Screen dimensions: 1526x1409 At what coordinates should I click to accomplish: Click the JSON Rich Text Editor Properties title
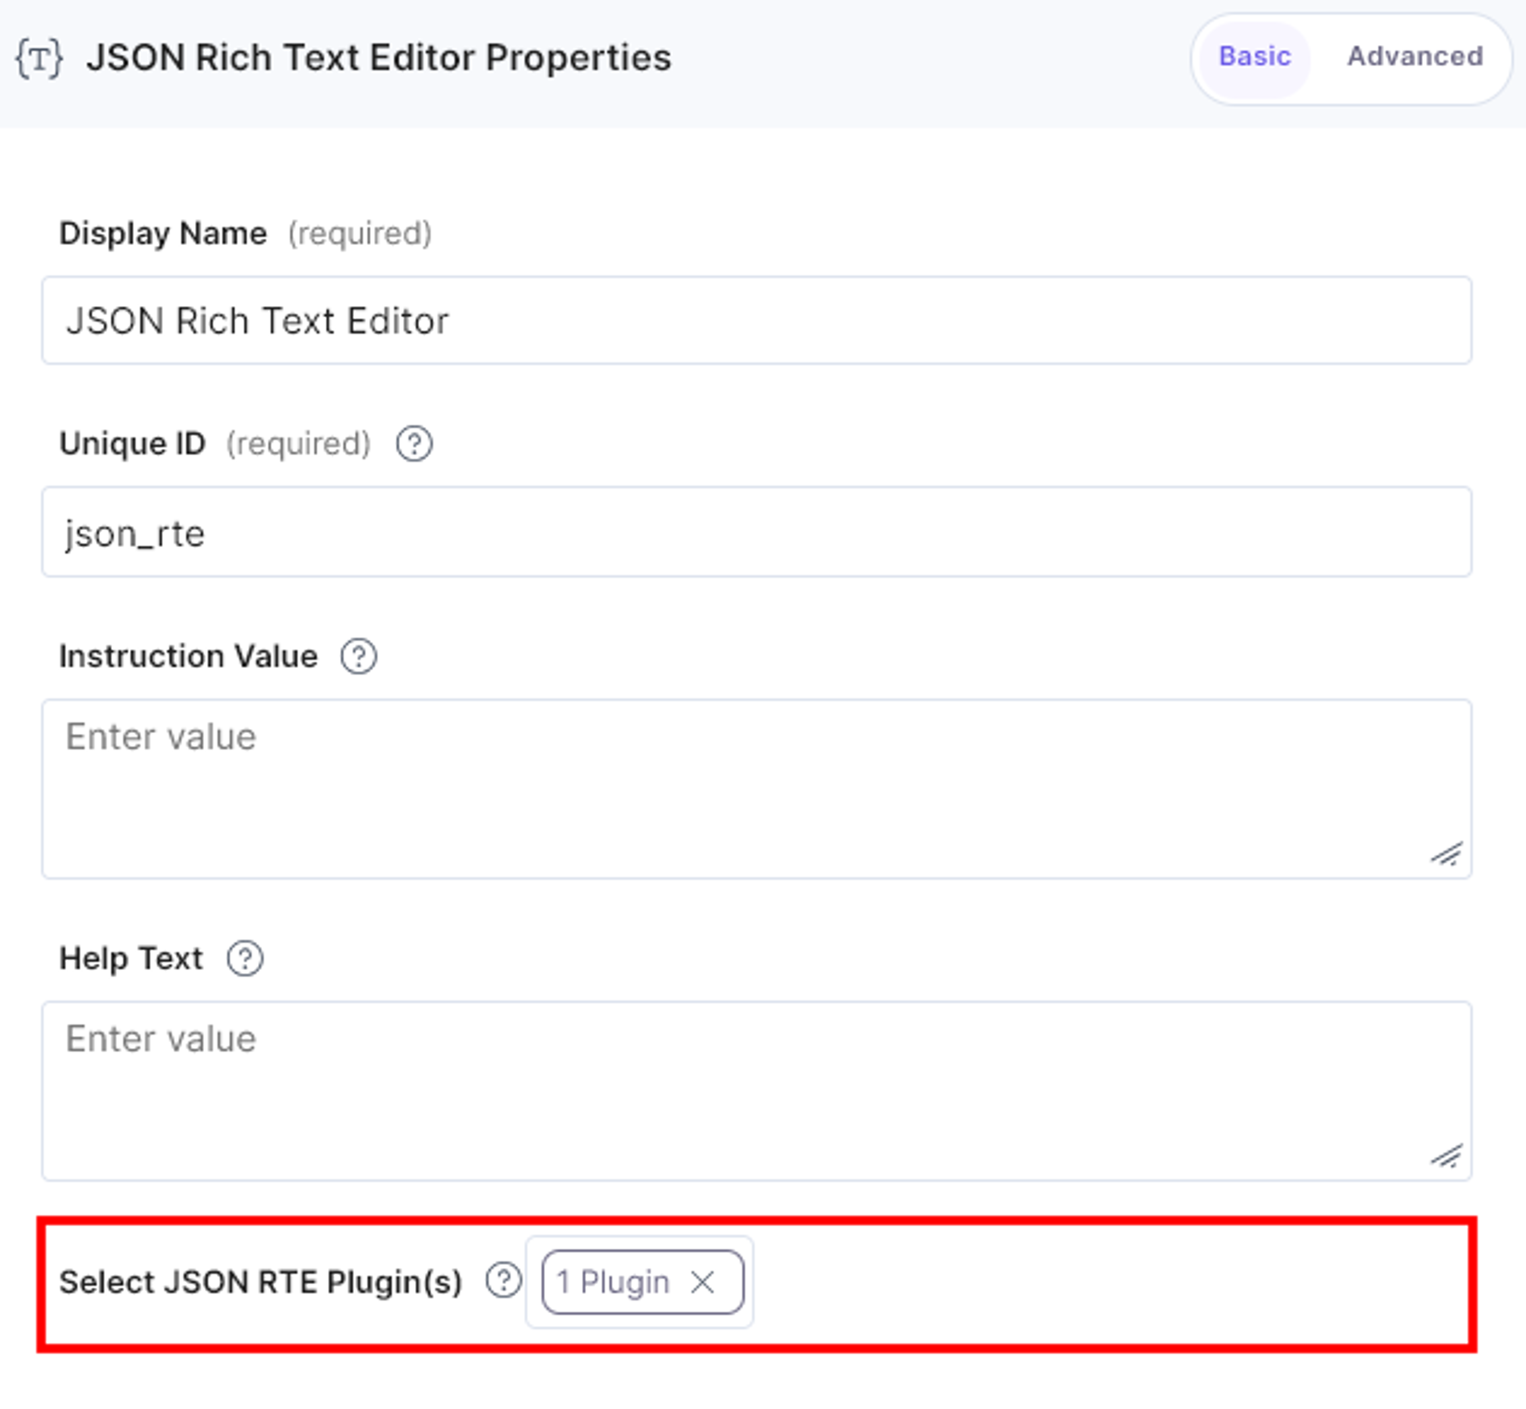(x=379, y=58)
